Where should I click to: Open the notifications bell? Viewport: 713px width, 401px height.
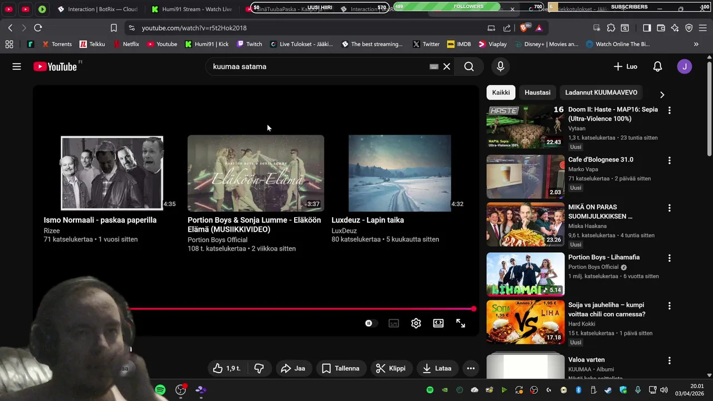(x=657, y=66)
